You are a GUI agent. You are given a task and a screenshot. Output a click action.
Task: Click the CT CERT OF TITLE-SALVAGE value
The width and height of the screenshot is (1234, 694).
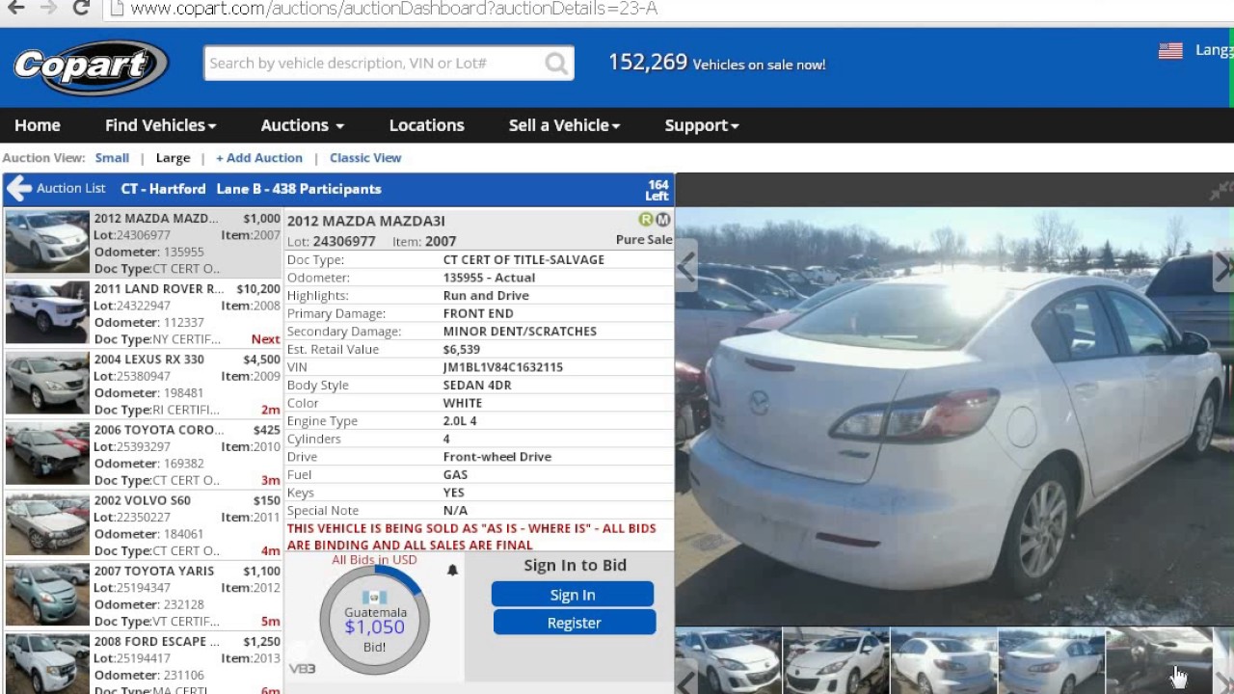(523, 259)
